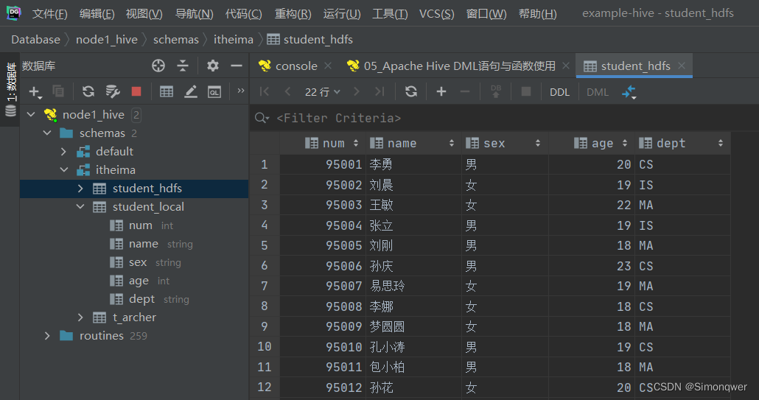
Task: Expand the default schema
Action: [x=63, y=152]
